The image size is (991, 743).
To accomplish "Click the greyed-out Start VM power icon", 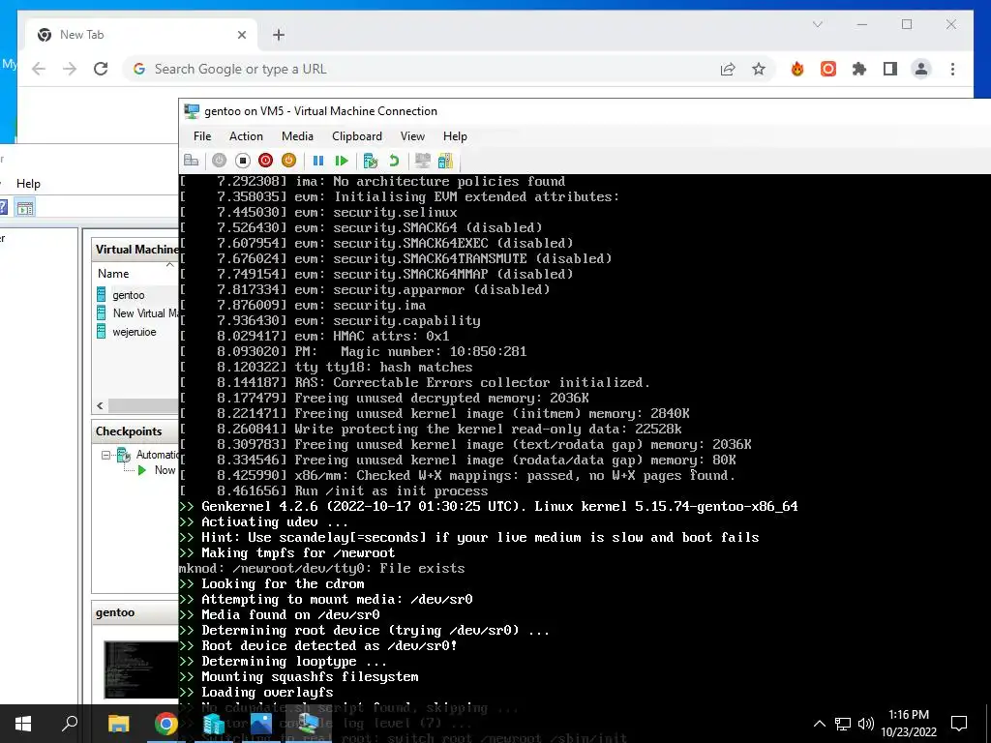I will (x=220, y=161).
